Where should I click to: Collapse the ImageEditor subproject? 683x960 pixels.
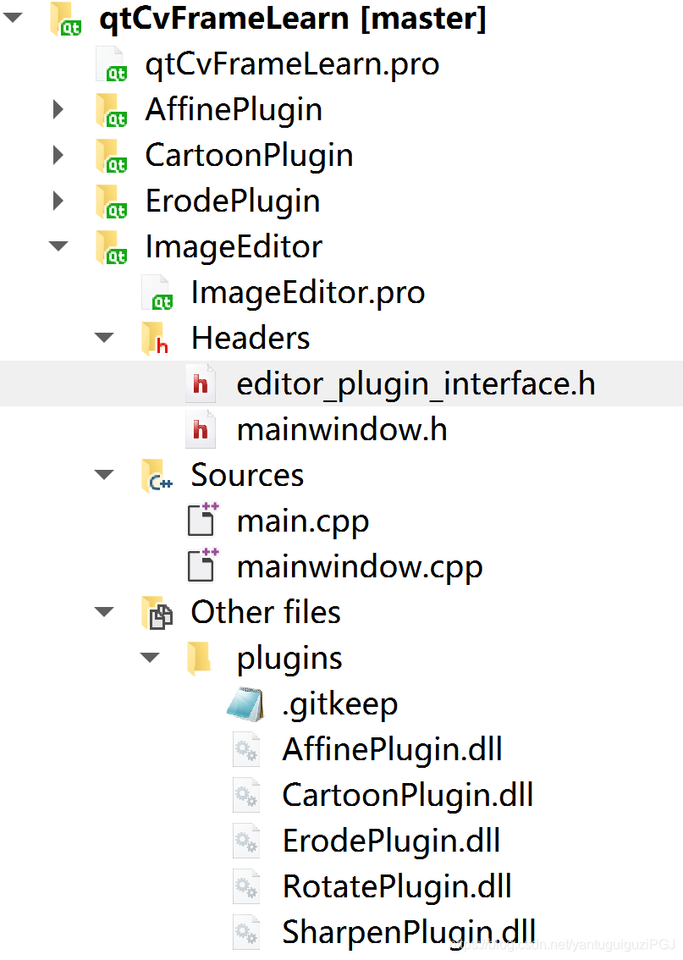(58, 246)
